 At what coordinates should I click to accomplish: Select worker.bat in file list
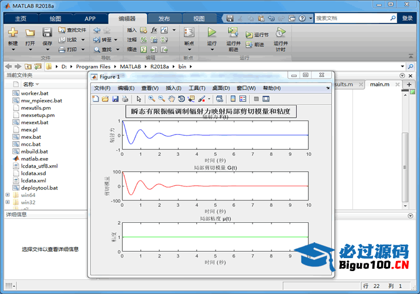[x=35, y=93]
